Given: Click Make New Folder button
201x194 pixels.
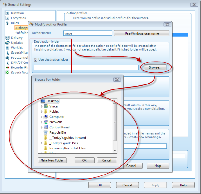Looking at the screenshot, I should (52, 160).
